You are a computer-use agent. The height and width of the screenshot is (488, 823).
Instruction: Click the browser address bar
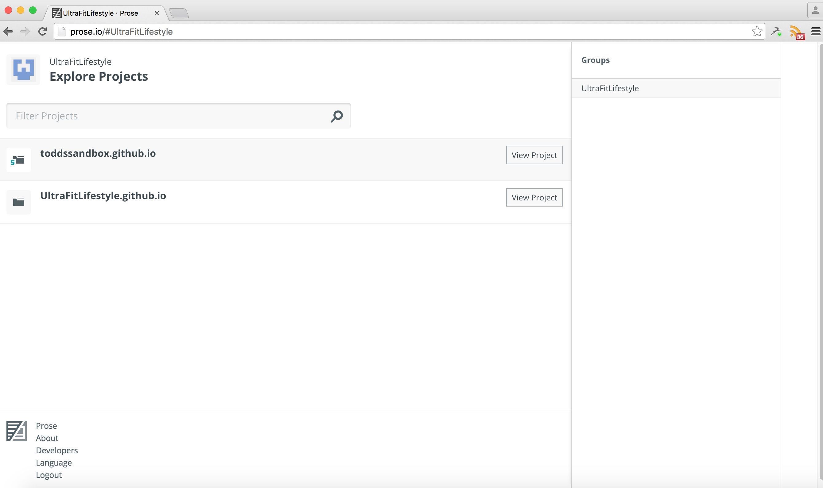pos(394,32)
